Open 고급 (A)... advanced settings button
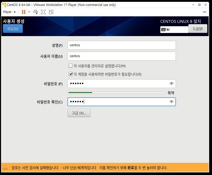 [79, 113]
